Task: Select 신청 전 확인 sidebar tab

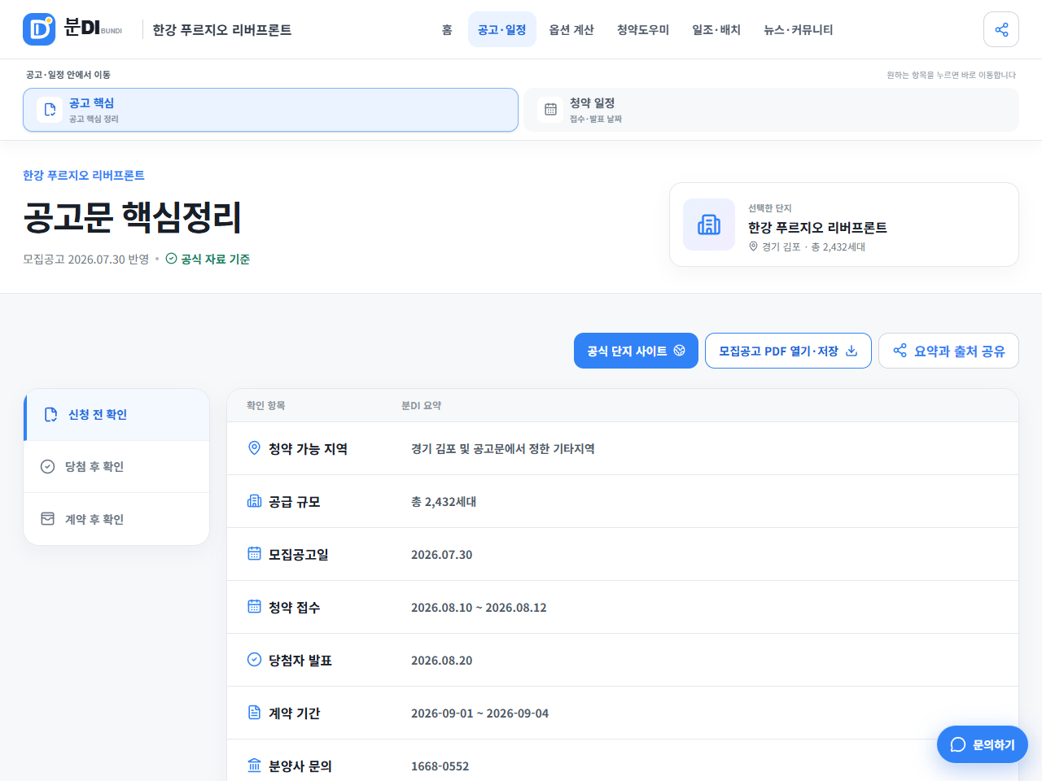Action: pyautogui.click(x=116, y=414)
